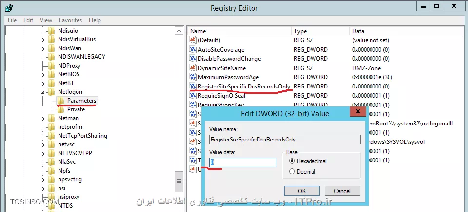Image resolution: width=468 pixels, height=212 pixels.
Task: Click the string icon of DynamicSiteName
Action: pos(193,68)
